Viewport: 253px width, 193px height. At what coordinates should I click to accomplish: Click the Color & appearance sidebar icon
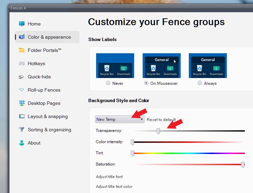coord(22,37)
